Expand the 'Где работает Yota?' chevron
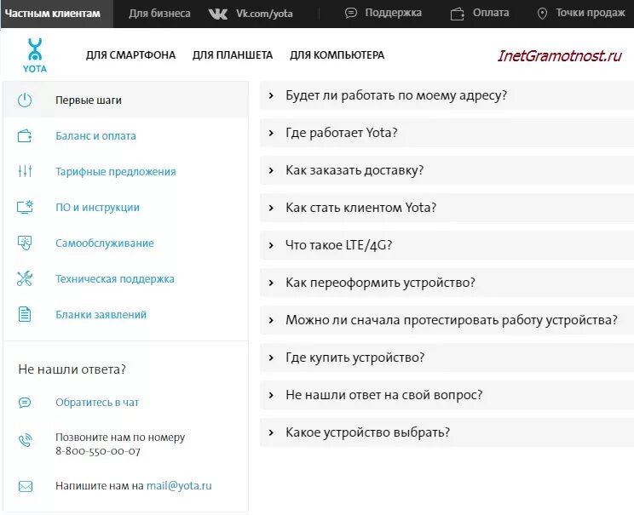Image resolution: width=634 pixels, height=515 pixels. [271, 133]
